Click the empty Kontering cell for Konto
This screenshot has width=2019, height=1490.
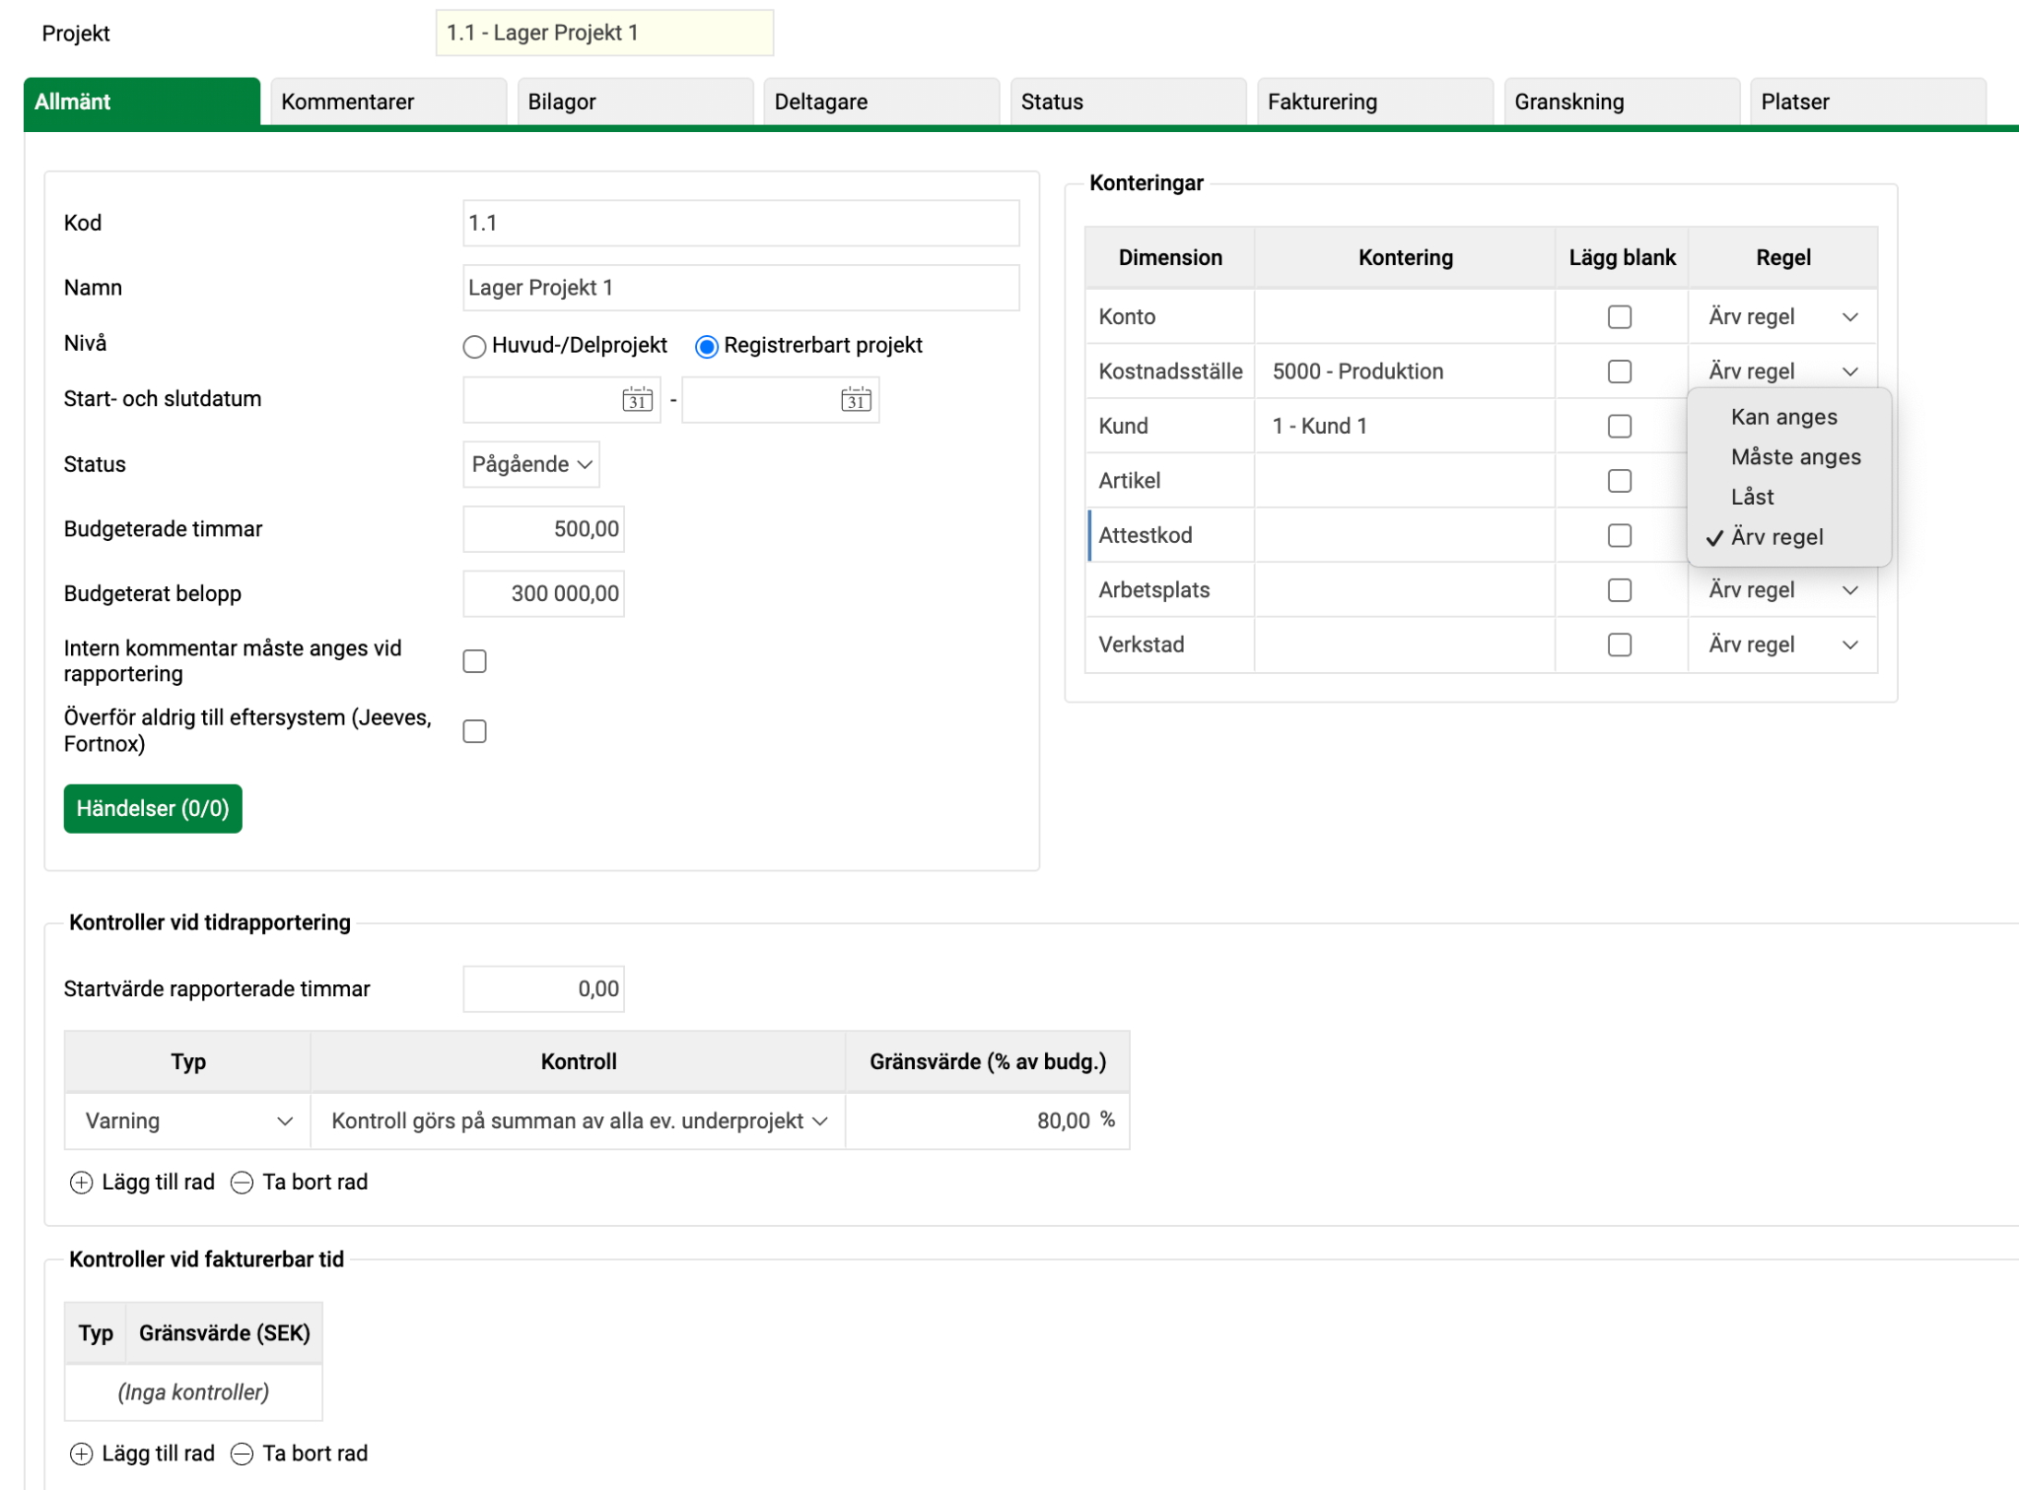tap(1405, 317)
